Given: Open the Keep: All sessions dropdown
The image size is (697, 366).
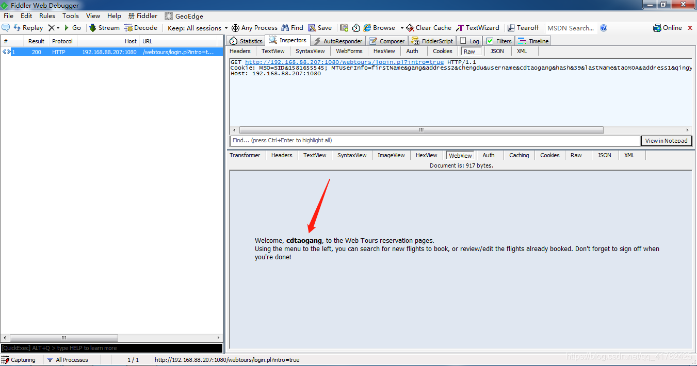Looking at the screenshot, I should [198, 28].
